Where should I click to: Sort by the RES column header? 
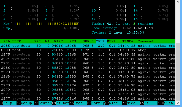[73, 41]
